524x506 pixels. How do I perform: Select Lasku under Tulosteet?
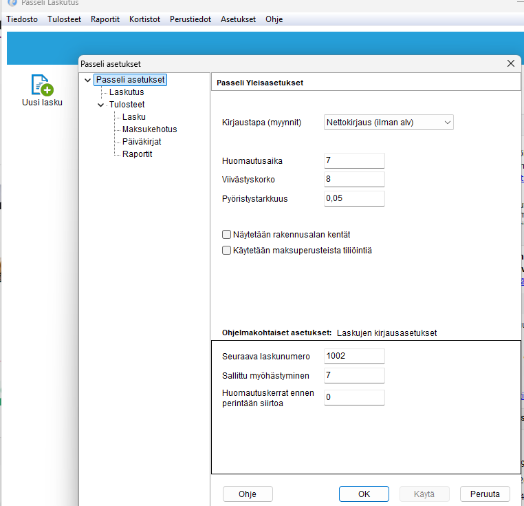pos(134,117)
